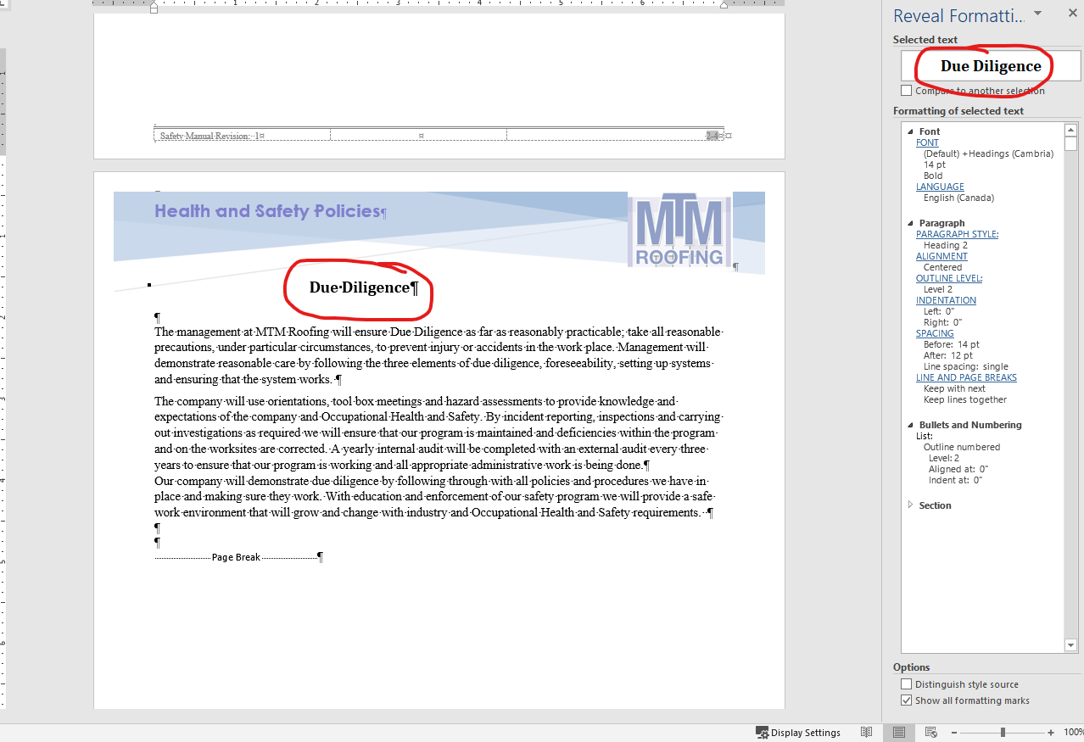The width and height of the screenshot is (1084, 742).
Task: Click the Due Diligence heading in the document
Action: click(x=359, y=287)
